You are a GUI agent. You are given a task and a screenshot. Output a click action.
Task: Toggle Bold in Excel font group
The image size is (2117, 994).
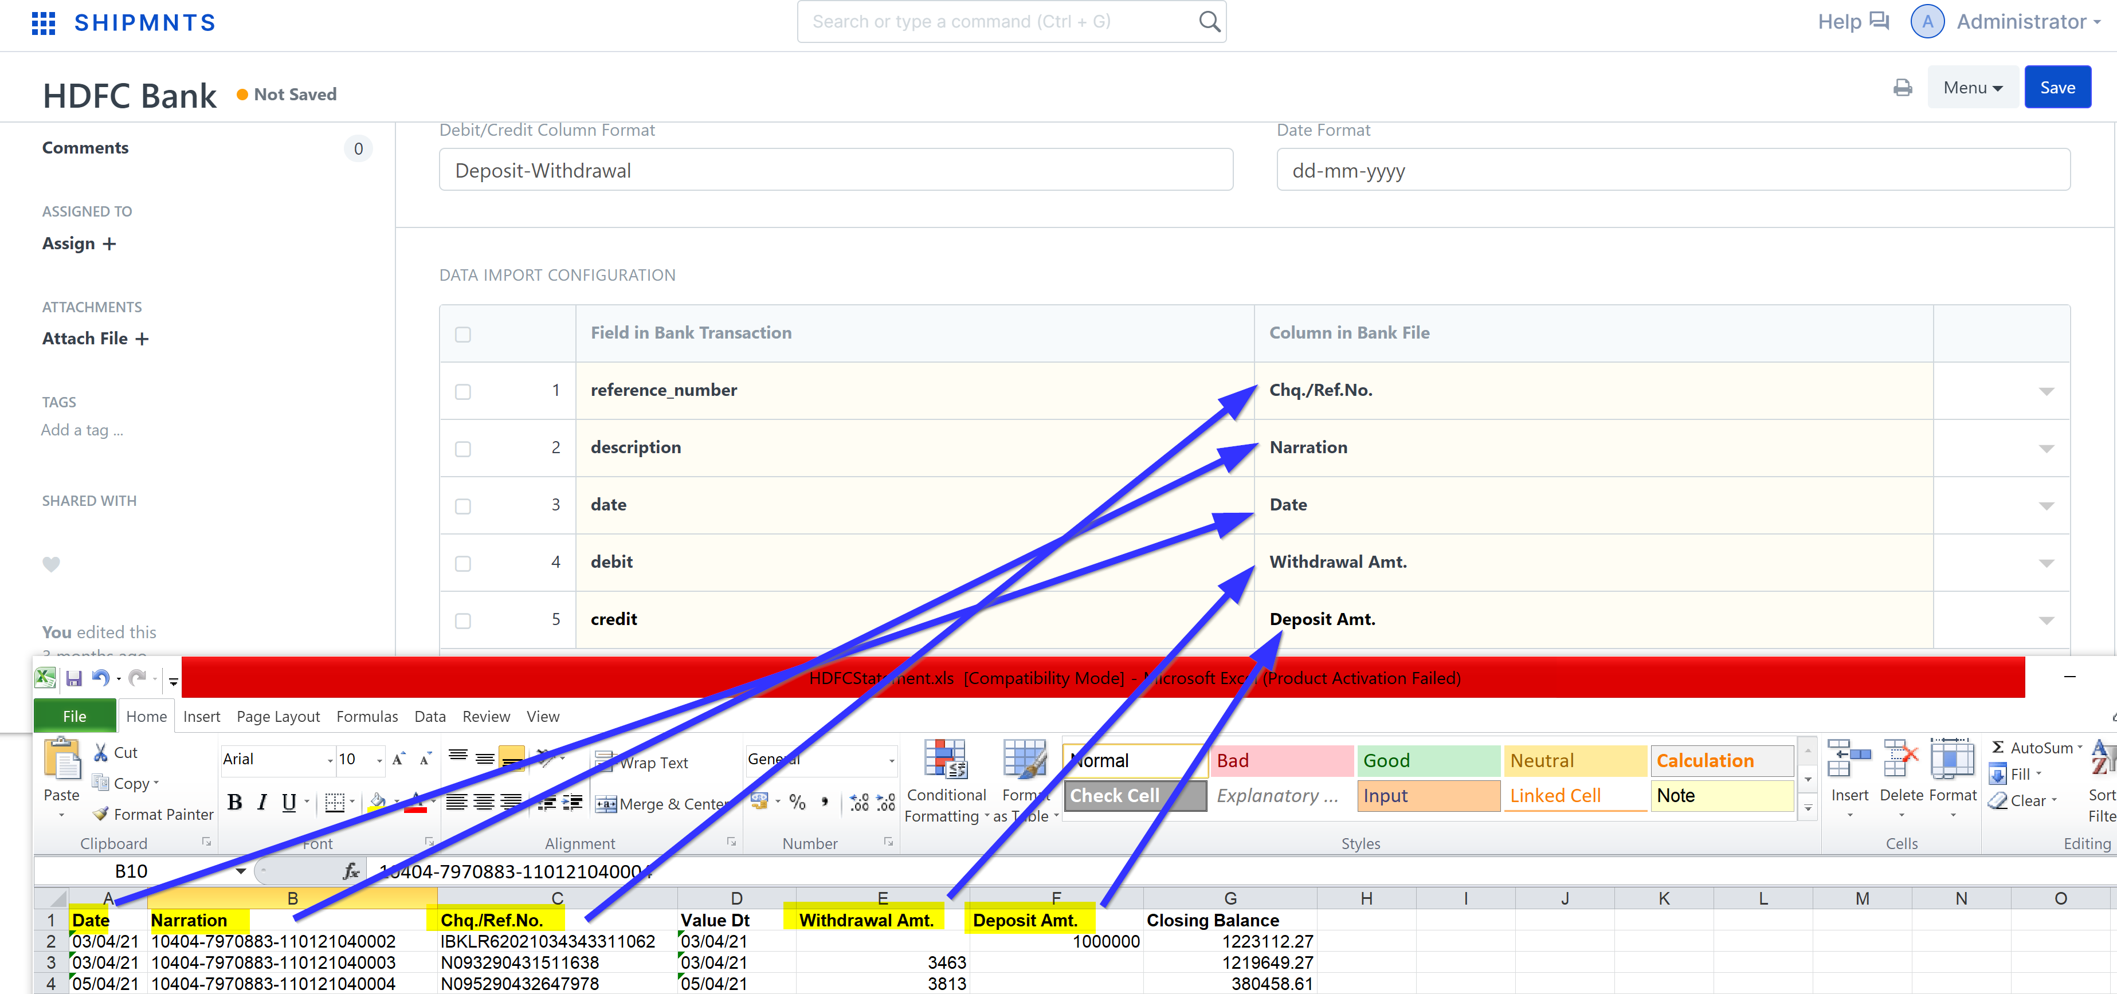[x=235, y=803]
